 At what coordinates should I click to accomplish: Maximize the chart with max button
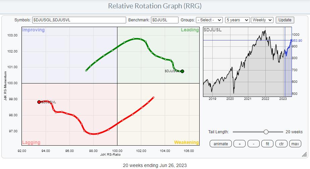tap(295, 144)
